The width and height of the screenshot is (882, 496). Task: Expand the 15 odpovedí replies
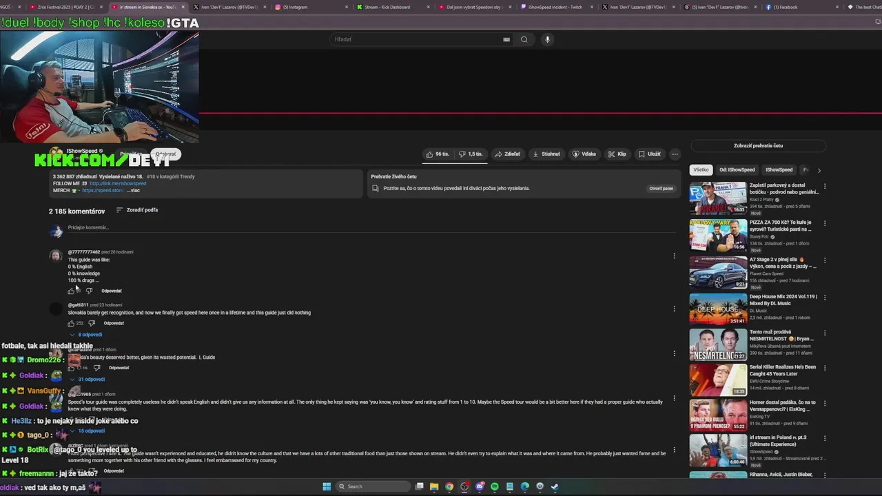(x=88, y=431)
